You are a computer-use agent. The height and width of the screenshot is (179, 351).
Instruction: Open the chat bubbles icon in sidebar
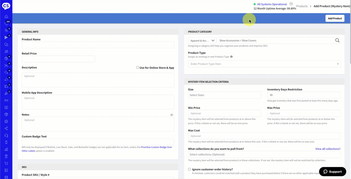[x=6, y=44]
